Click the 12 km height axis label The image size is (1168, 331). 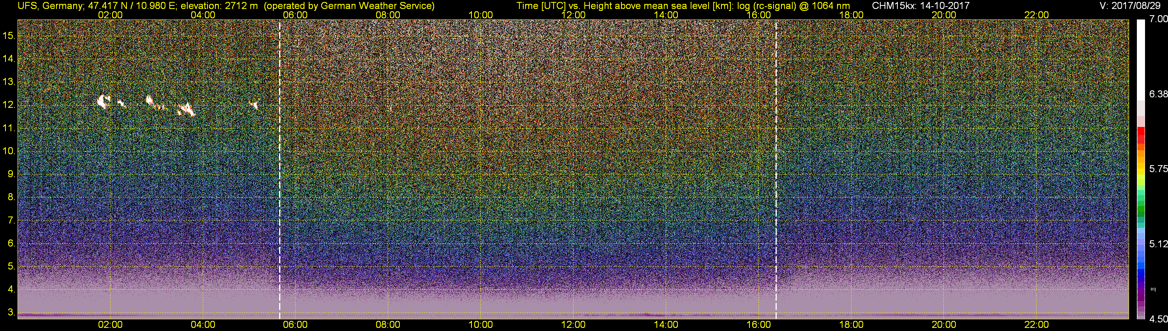point(9,105)
